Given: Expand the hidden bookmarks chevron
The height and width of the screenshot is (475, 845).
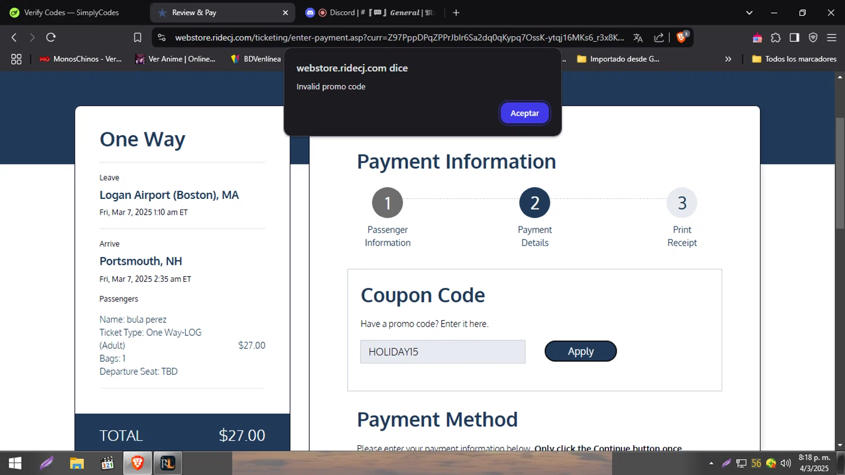Looking at the screenshot, I should [728, 59].
